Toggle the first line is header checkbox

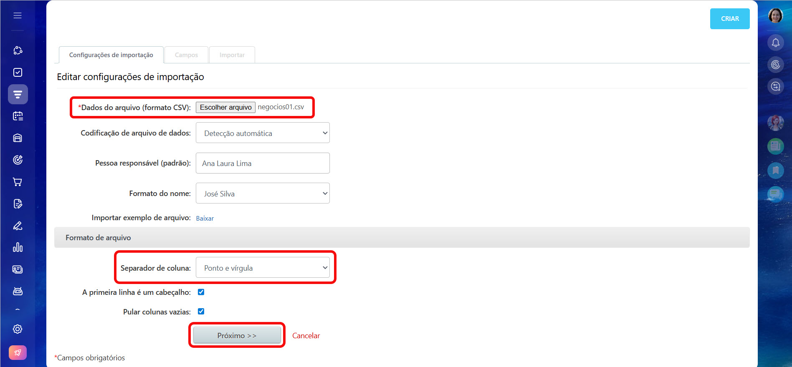click(x=201, y=292)
